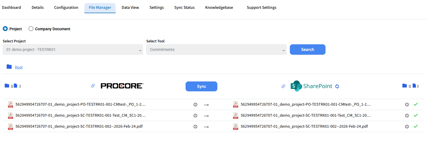Select the Company Document radio button
This screenshot has height=145, width=427.
click(31, 29)
